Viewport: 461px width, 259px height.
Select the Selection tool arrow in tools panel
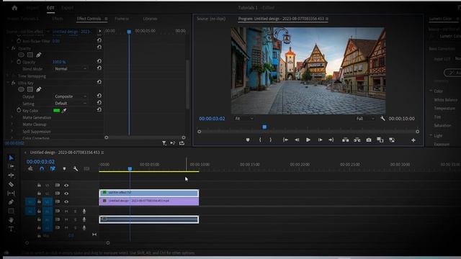[12, 158]
